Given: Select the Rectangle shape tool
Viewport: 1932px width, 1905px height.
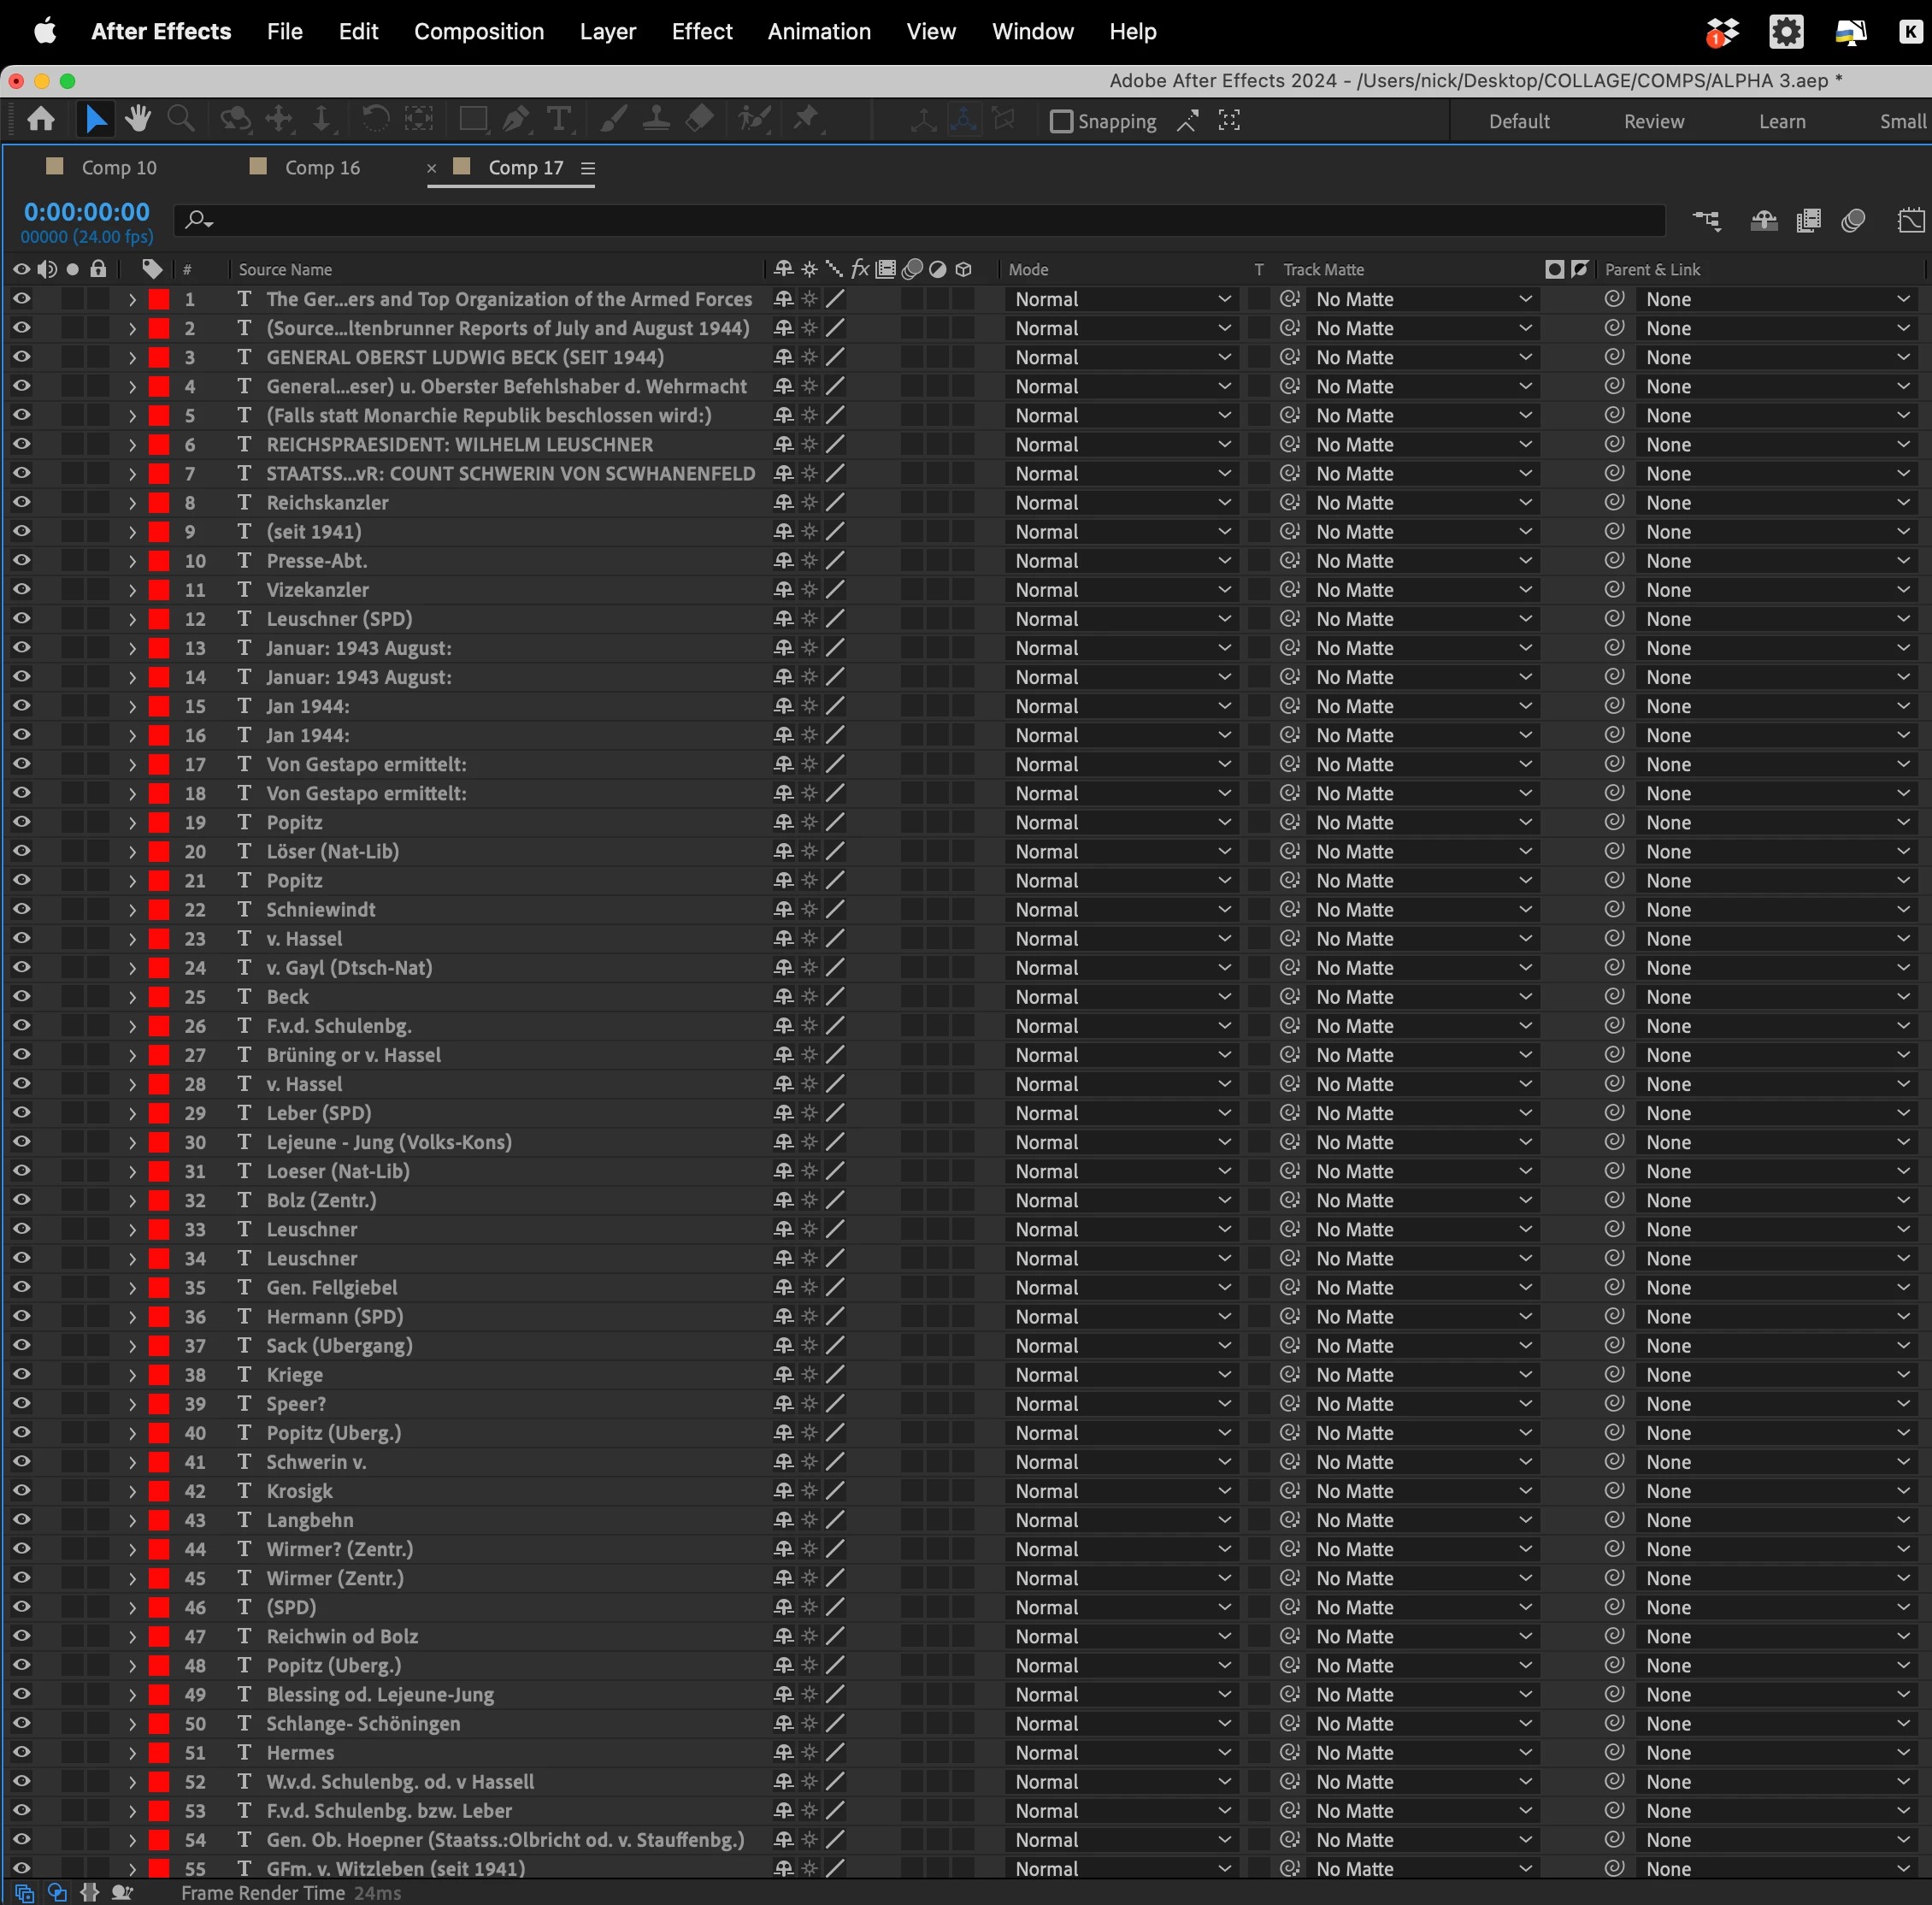Looking at the screenshot, I should pyautogui.click(x=472, y=120).
